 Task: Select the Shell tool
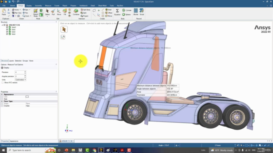(x=108, y=10)
